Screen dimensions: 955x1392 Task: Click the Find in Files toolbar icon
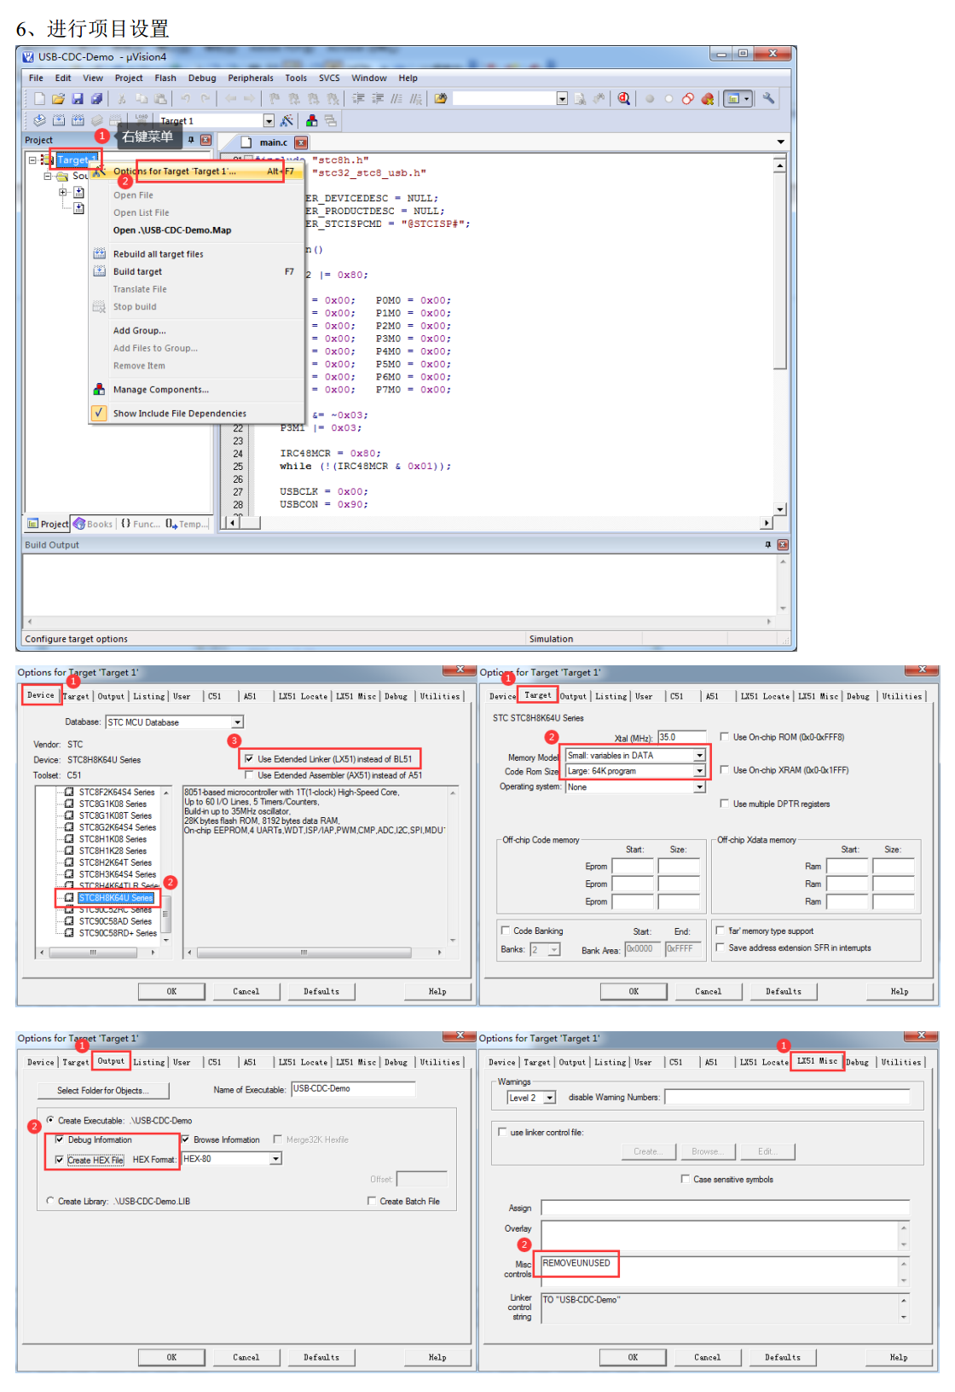[x=440, y=99]
